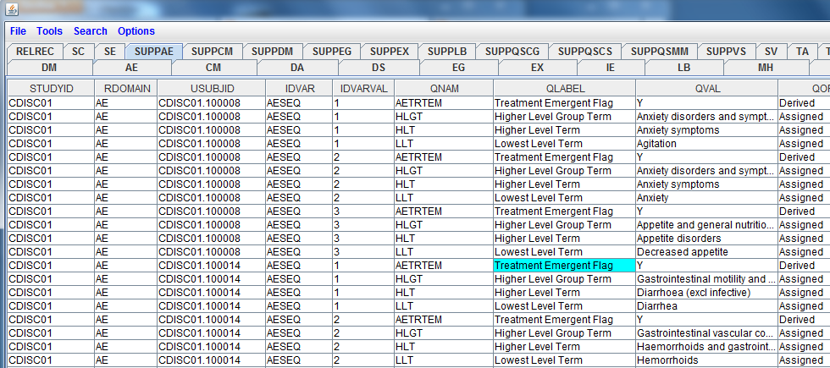Switch to the SUPPEX tab
Image resolution: width=830 pixels, height=368 pixels.
(390, 52)
